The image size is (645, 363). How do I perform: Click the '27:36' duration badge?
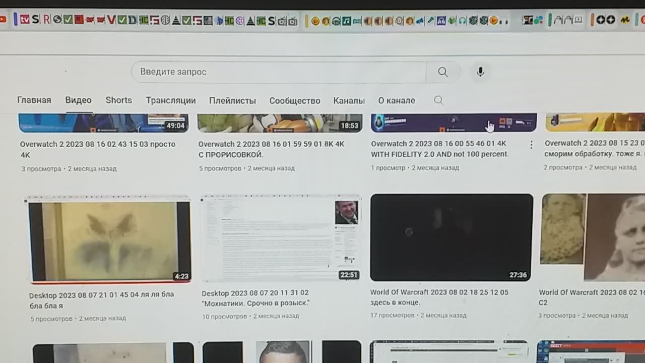518,275
